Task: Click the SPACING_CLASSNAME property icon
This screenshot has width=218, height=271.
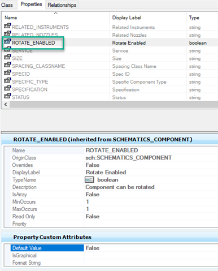Action: coord(7,64)
